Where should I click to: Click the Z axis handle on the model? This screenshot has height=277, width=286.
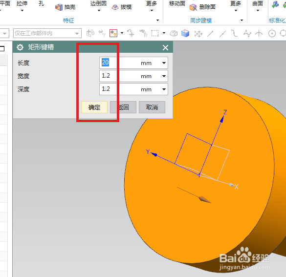pos(222,119)
